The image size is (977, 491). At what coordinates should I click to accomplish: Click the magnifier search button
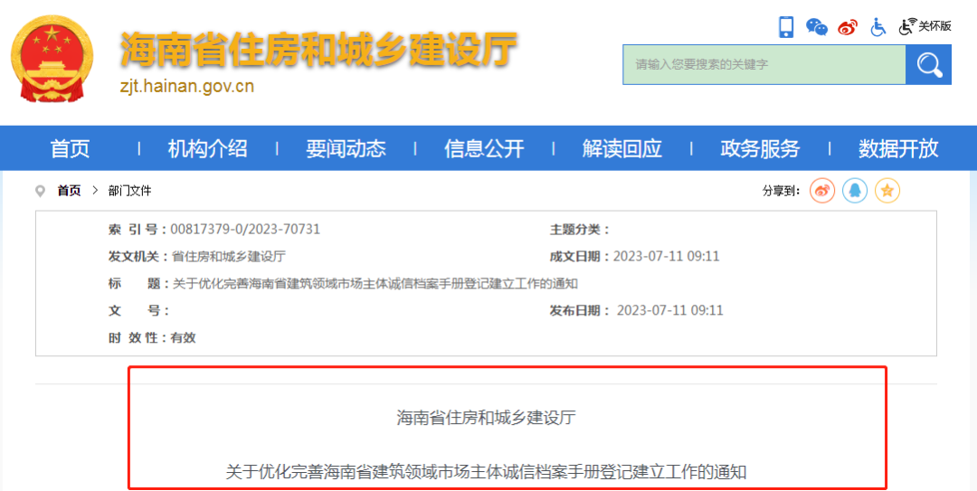[928, 65]
